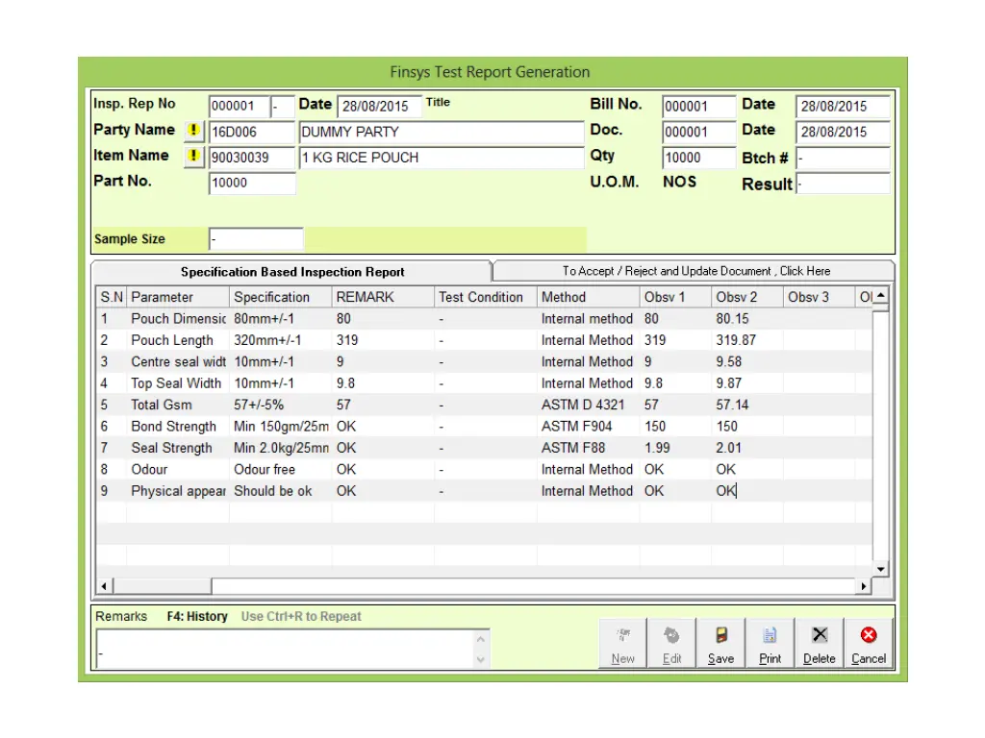This screenshot has height=738, width=985.
Task: Click the Should be ok specification cell
Action: point(280,491)
